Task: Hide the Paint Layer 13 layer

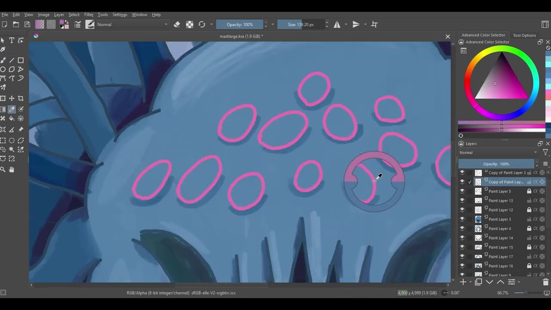Action: (x=462, y=201)
